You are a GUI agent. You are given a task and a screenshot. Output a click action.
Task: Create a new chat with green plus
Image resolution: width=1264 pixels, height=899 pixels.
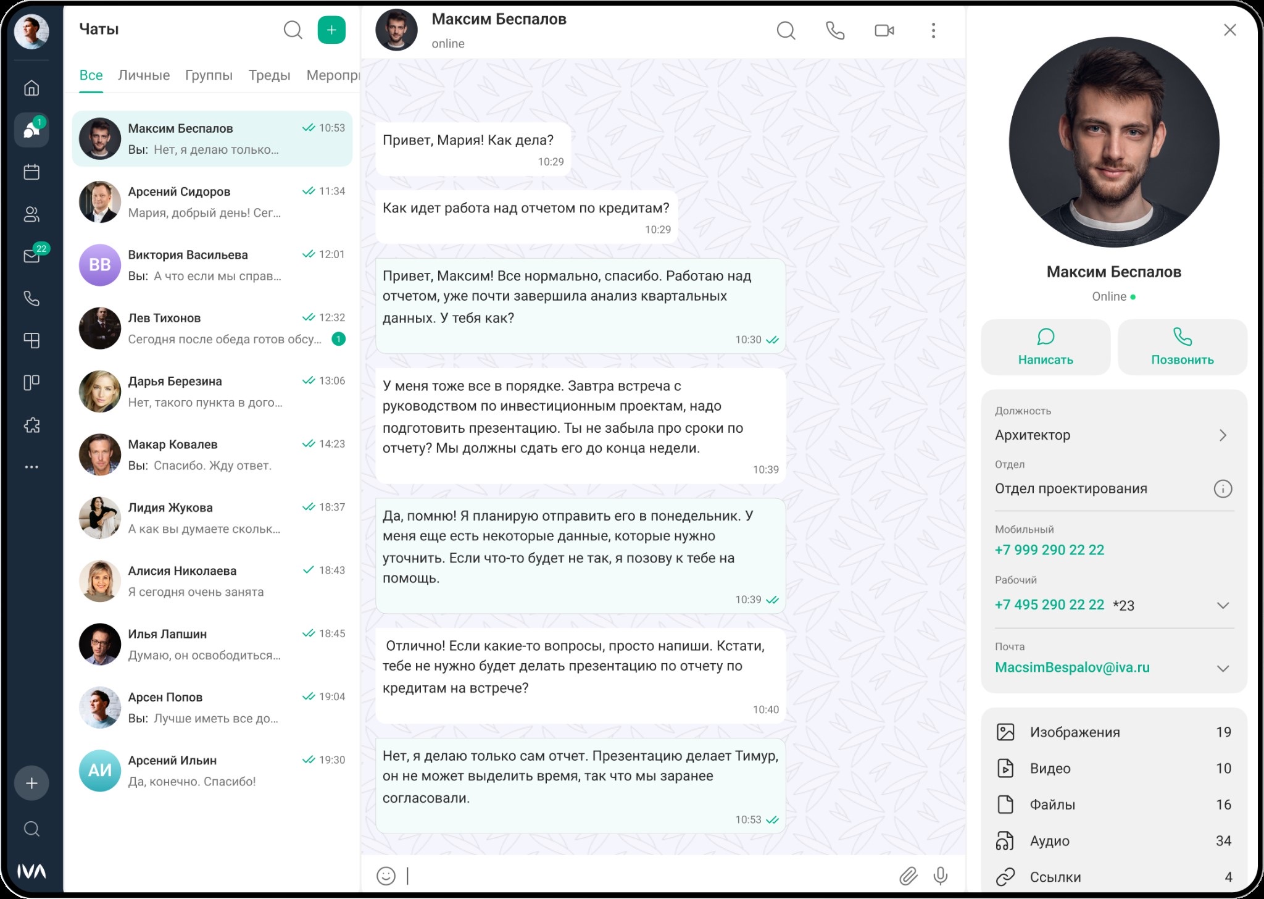pyautogui.click(x=331, y=30)
